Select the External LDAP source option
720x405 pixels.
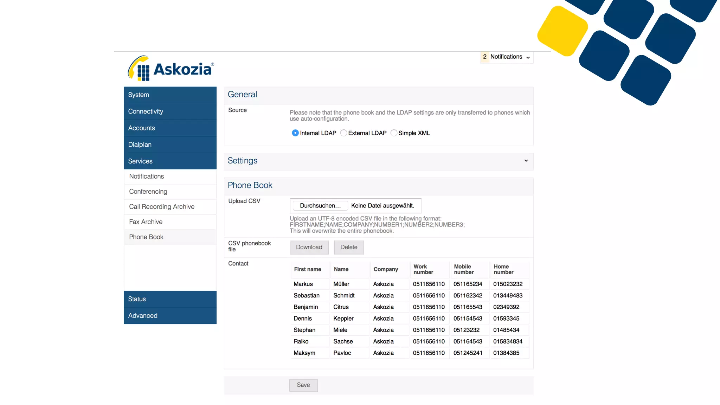[x=343, y=133]
